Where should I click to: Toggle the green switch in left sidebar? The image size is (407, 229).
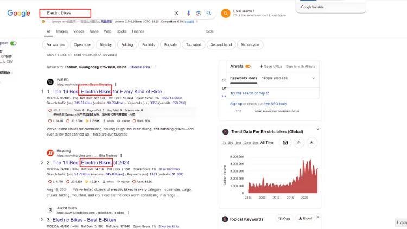pos(13,43)
